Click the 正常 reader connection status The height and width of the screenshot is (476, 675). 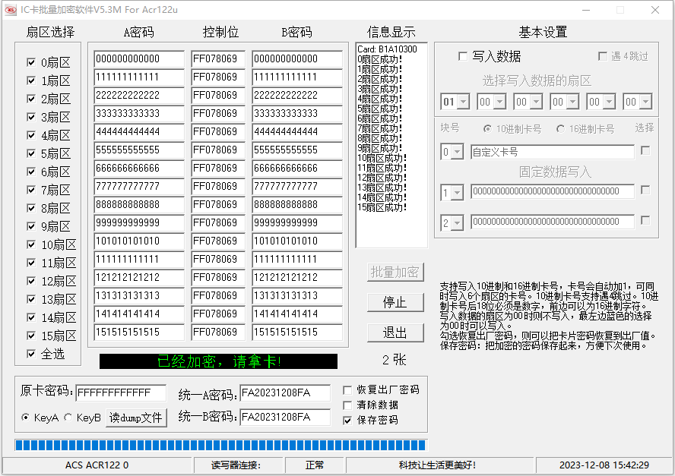pos(315,465)
